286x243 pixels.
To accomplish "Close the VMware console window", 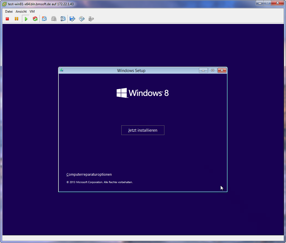I will (x=277, y=3).
